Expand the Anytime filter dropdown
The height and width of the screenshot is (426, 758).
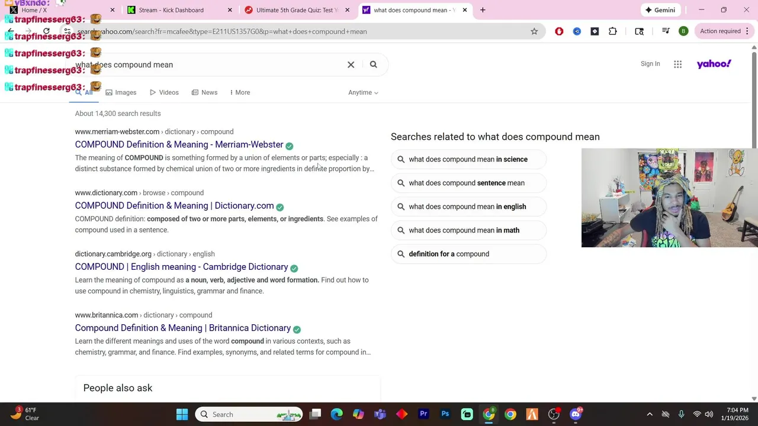363,92
